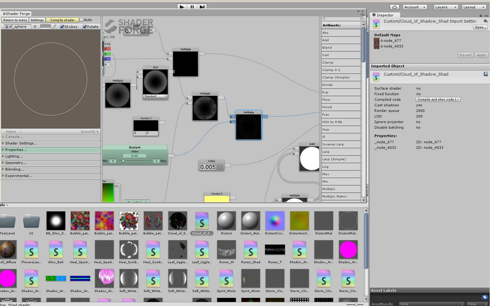Open the shader help icon under Imported Object
This screenshot has width=490, height=306.
coord(486,74)
